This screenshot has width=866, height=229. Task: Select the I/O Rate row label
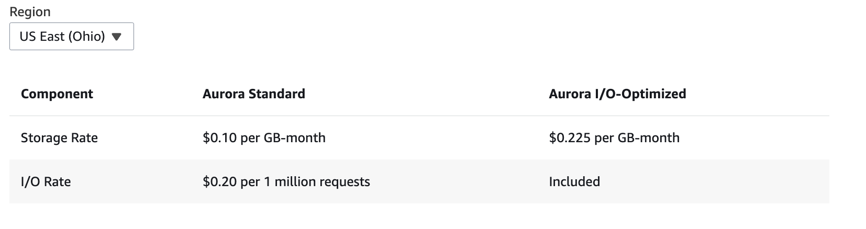(x=46, y=182)
